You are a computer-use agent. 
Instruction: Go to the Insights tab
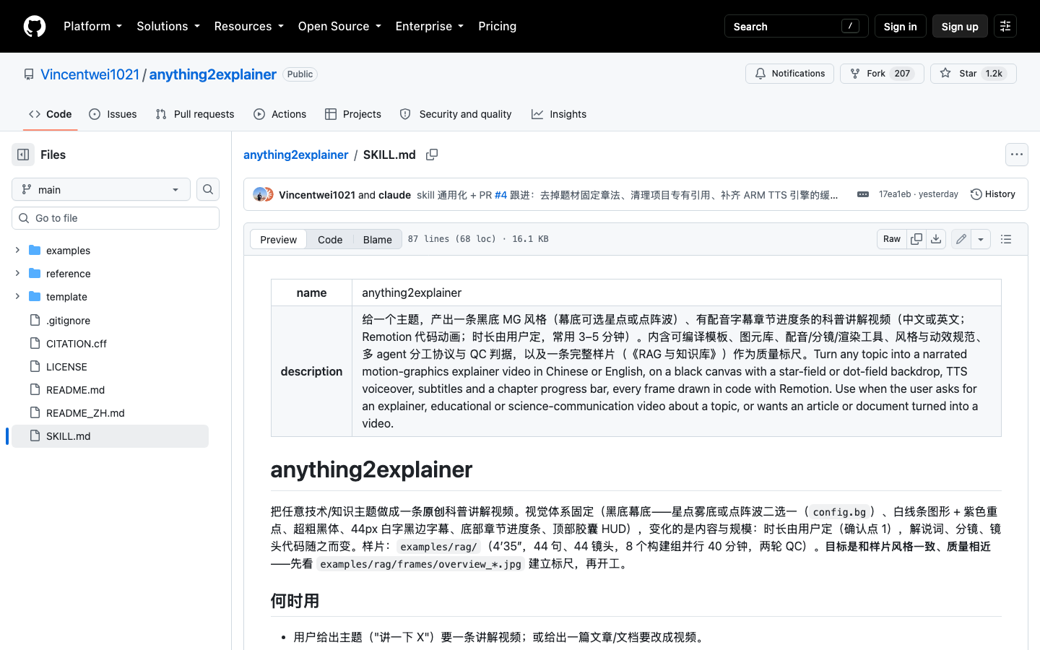click(559, 114)
